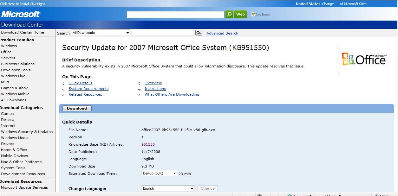Open the Mobile Devices category
This screenshot has height=196, width=398.
point(14,156)
